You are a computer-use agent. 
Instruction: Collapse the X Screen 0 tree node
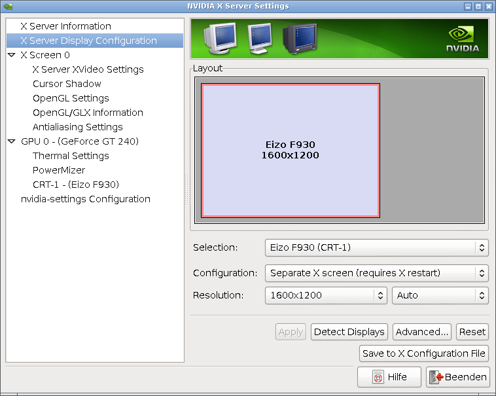12,55
